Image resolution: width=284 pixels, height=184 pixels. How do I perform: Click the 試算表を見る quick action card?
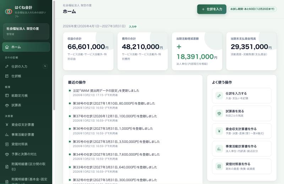point(242,113)
